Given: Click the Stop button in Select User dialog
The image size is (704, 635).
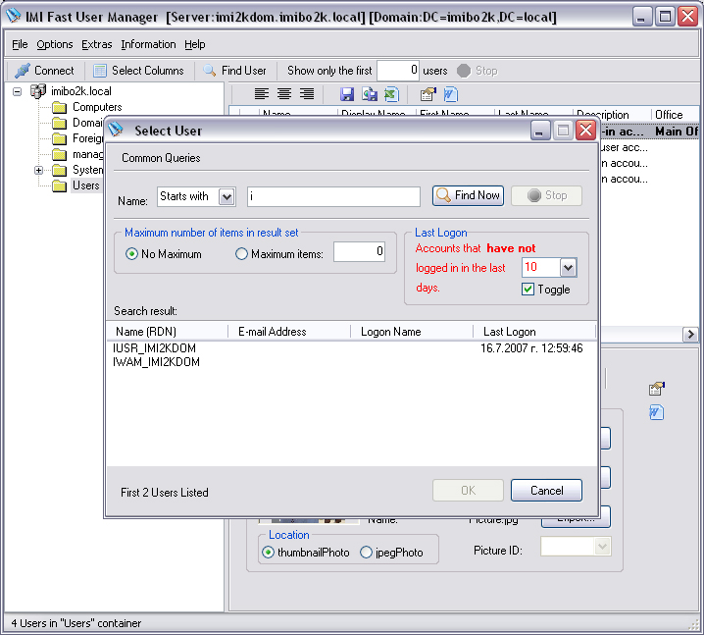Looking at the screenshot, I should tap(546, 195).
